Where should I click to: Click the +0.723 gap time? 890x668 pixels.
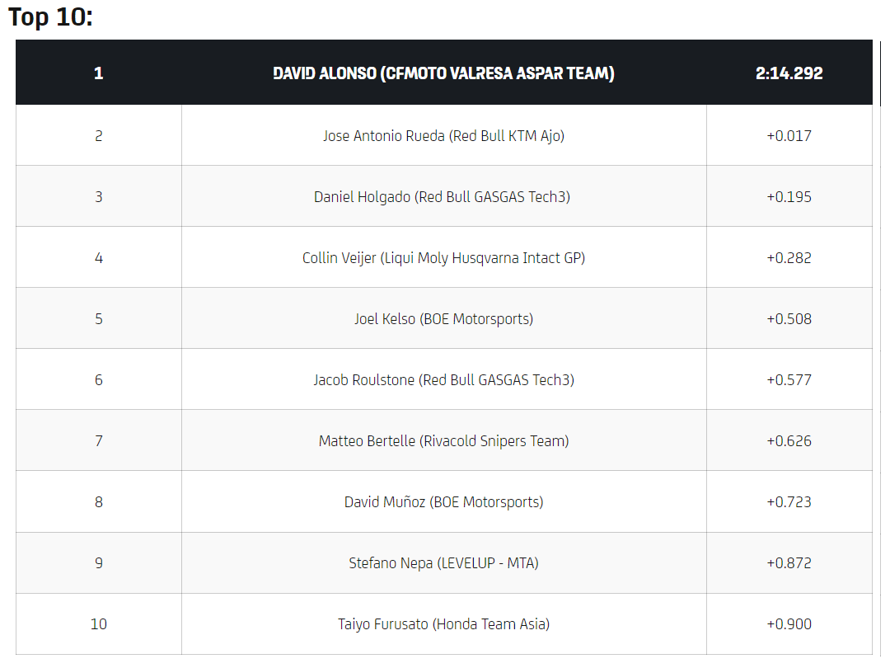coord(789,502)
